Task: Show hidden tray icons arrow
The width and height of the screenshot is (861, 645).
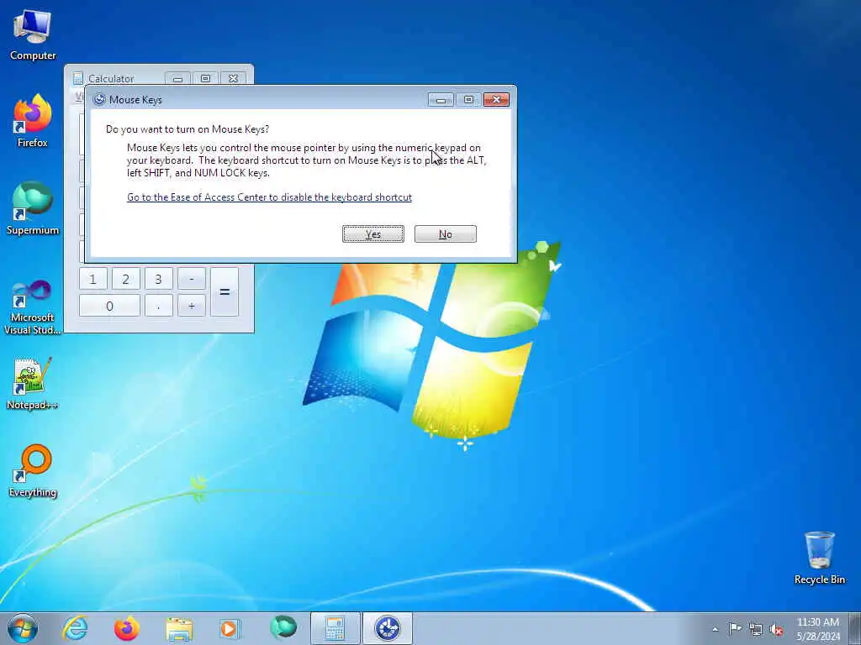Action: tap(715, 629)
